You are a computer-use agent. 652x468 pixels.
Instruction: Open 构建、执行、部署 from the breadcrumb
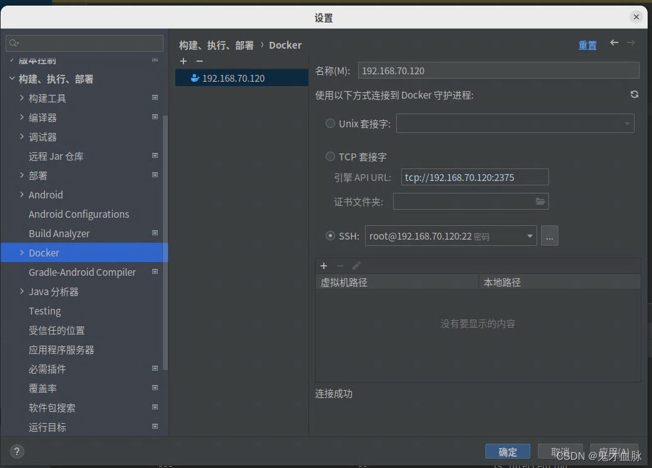[220, 45]
